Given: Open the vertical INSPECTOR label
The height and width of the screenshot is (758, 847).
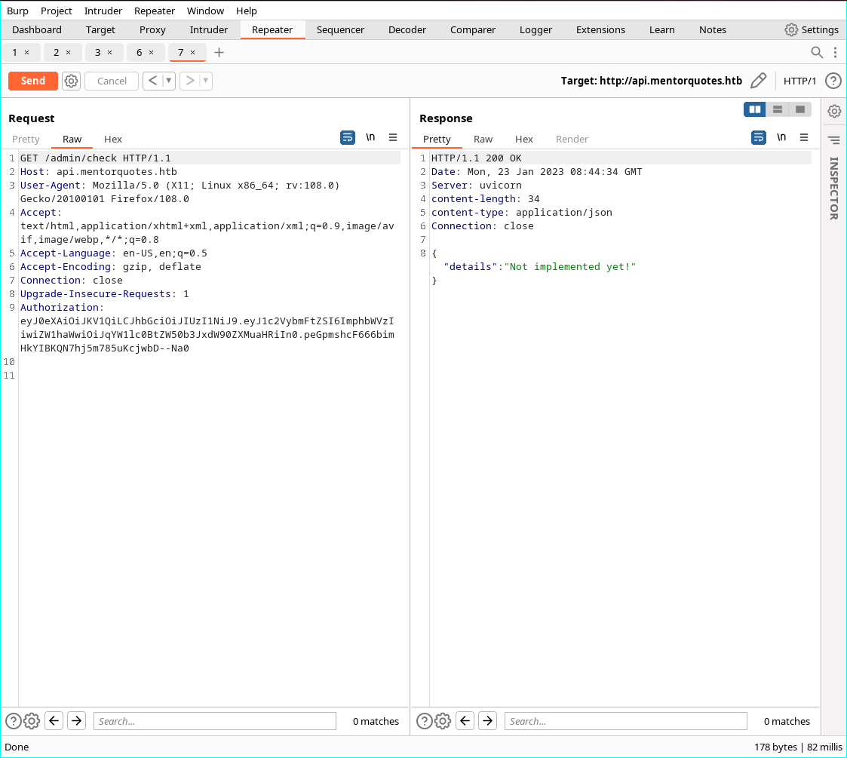Looking at the screenshot, I should coord(834,188).
